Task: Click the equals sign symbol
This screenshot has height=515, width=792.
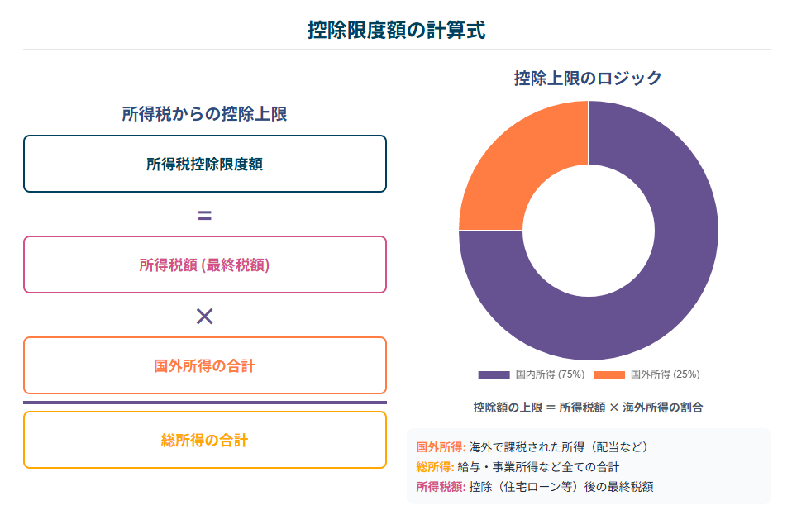Action: [x=204, y=216]
